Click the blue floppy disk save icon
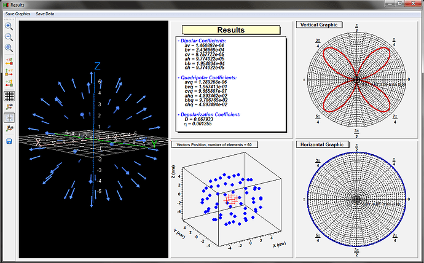Image resolution: width=424 pixels, height=263 pixels. coord(9,141)
